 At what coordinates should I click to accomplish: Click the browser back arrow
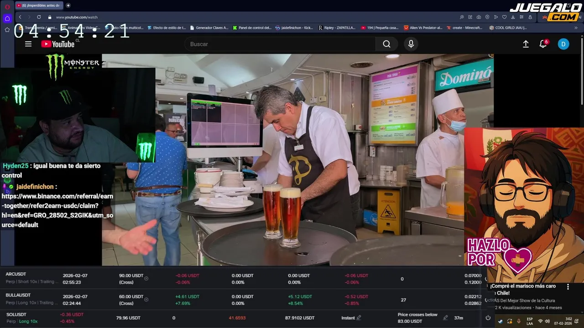20,17
